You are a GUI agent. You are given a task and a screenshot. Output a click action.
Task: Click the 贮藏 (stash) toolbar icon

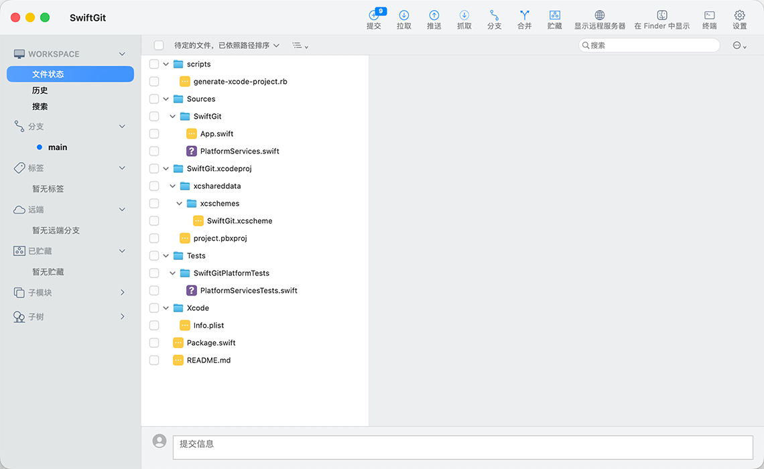click(x=554, y=15)
